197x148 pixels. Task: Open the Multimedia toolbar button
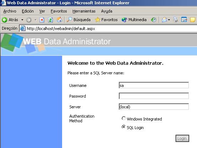click(x=134, y=20)
